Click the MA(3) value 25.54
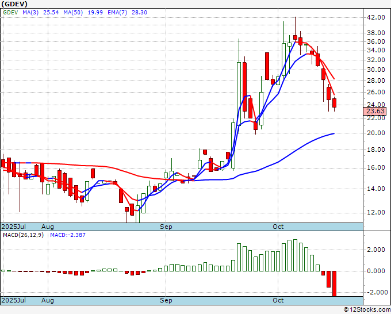Image resolution: width=391 pixels, height=314 pixels. pyautogui.click(x=51, y=13)
